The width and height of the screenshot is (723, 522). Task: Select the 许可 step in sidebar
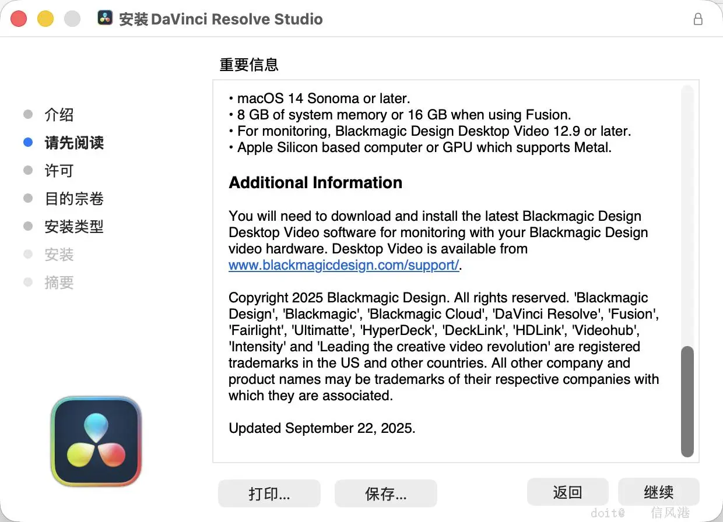(x=59, y=171)
